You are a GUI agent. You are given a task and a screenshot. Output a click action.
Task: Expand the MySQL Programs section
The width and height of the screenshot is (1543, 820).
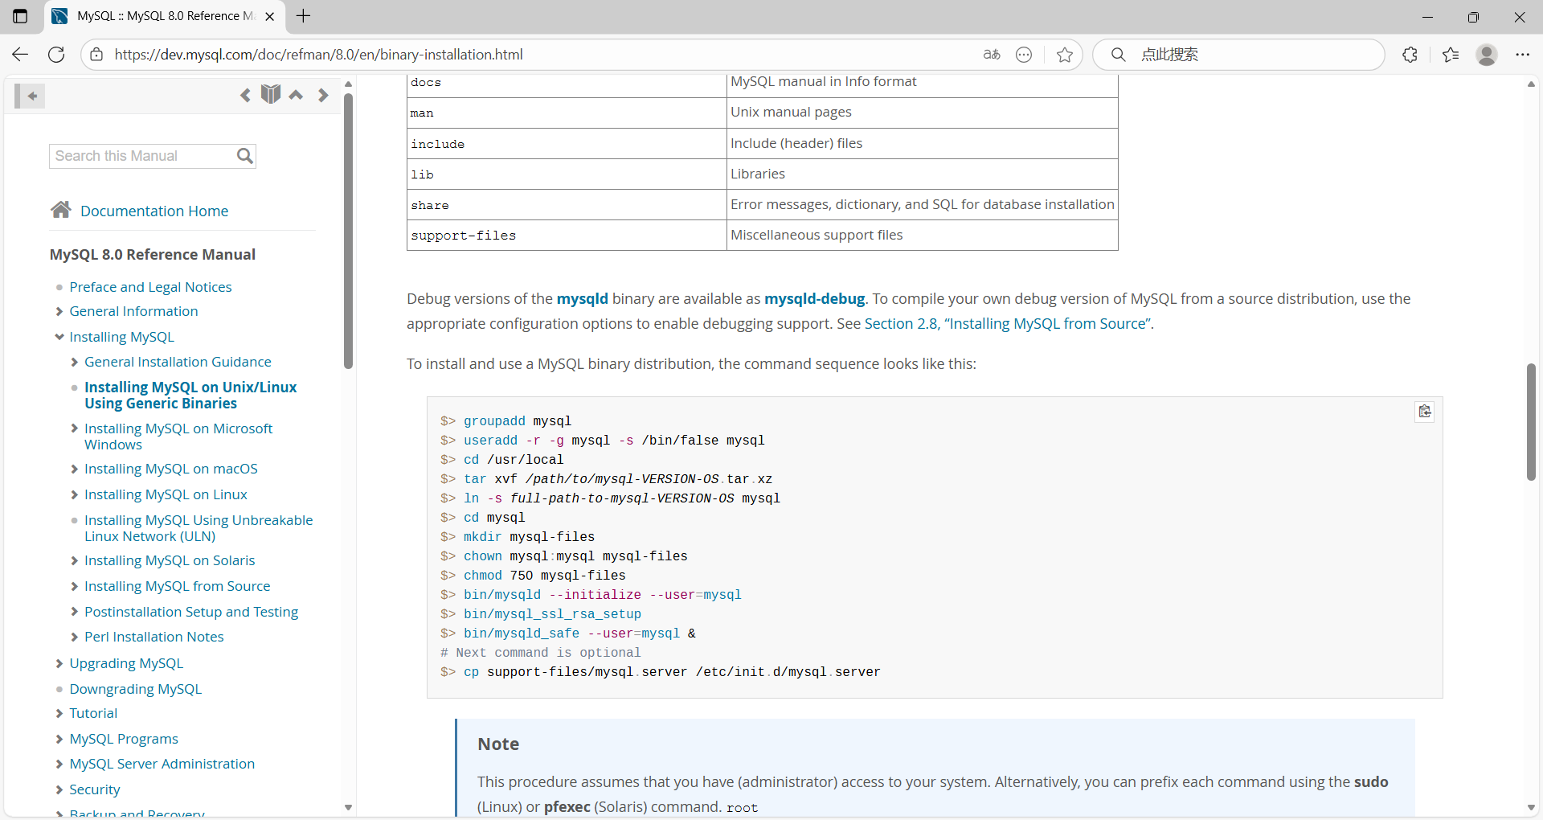[59, 740]
